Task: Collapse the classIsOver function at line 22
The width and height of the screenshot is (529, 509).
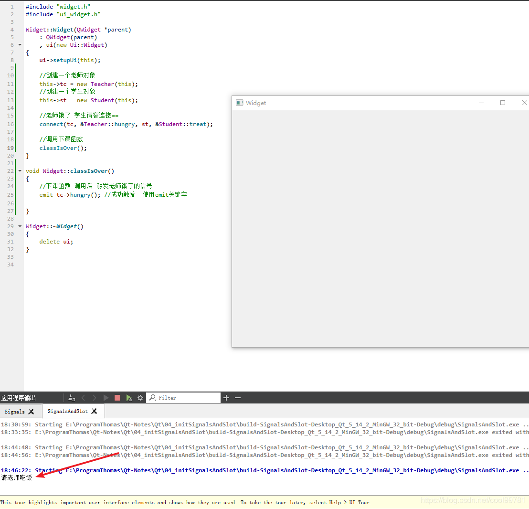Action: (x=20, y=171)
